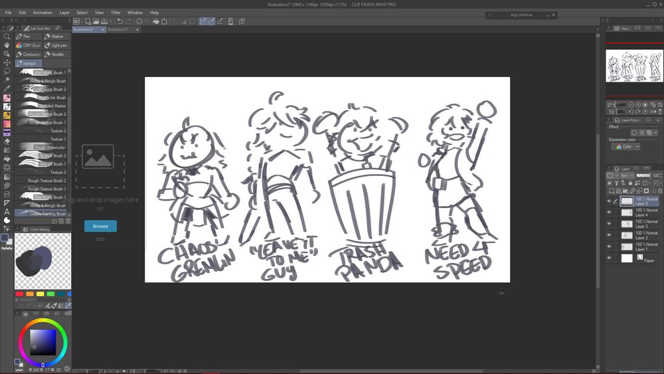Hide Layer 1 with its eye icon

pyautogui.click(x=609, y=246)
